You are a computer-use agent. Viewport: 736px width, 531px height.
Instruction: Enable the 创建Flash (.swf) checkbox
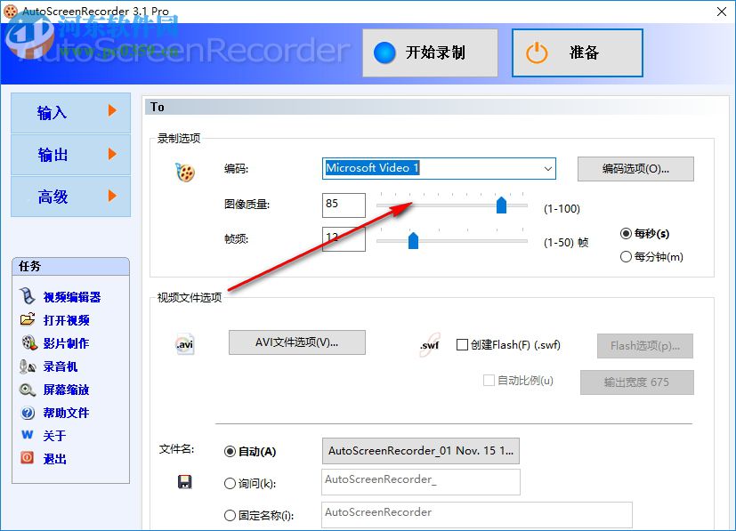(460, 345)
